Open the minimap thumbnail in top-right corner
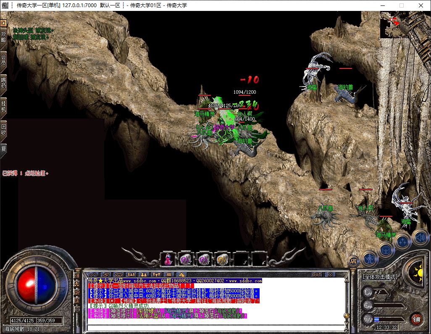This screenshot has height=334, width=431. (394, 25)
